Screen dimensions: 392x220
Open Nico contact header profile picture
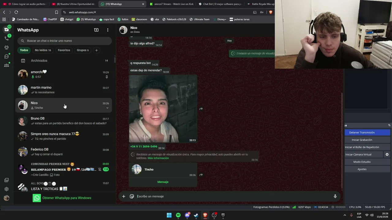coord(123,30)
